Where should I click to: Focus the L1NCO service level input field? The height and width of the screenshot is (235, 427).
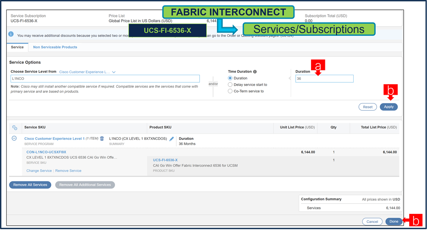click(x=105, y=79)
